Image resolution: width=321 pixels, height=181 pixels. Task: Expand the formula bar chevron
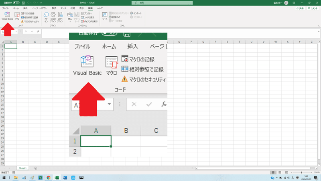tap(319, 31)
